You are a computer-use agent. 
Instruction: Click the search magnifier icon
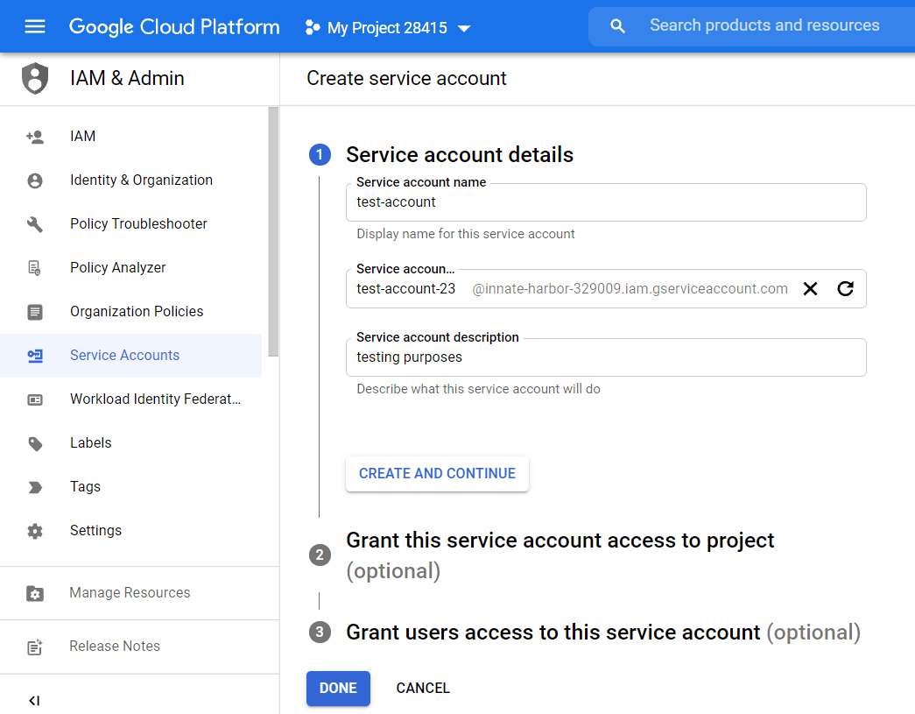pyautogui.click(x=617, y=25)
